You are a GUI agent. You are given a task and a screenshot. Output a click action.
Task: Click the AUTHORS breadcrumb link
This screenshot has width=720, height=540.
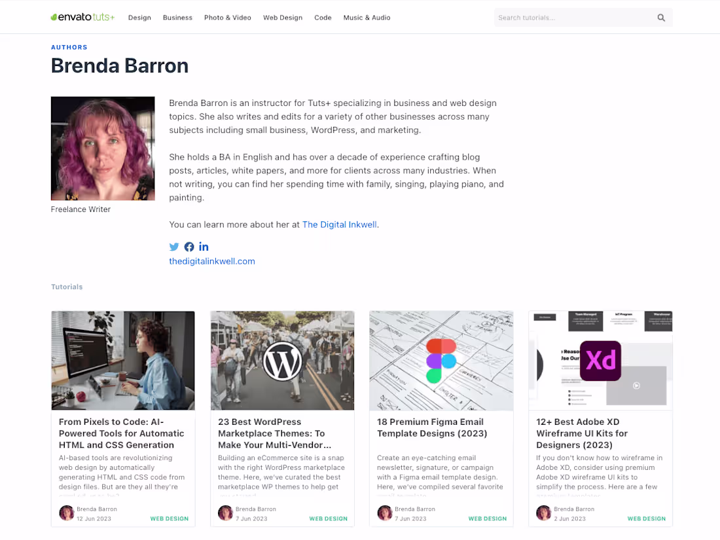(69, 47)
